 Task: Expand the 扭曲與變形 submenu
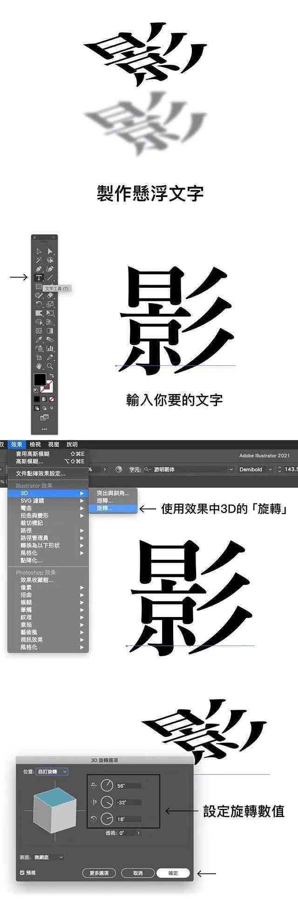(x=48, y=516)
